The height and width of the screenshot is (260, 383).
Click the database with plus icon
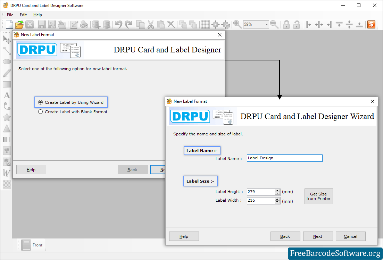[96, 24]
